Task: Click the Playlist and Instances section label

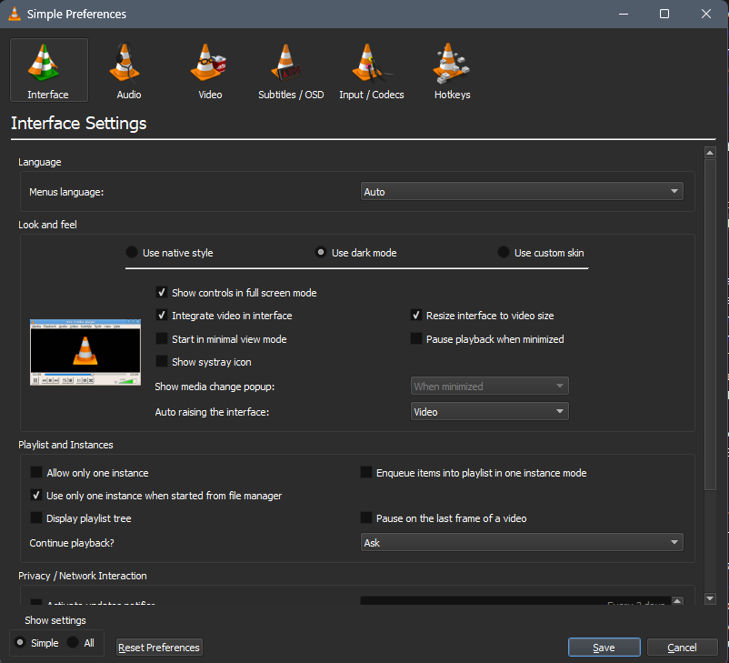Action: (65, 445)
